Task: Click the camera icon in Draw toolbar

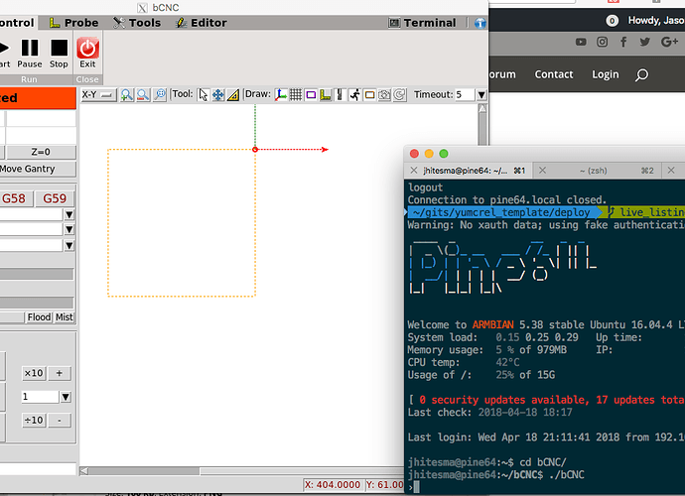Action: [384, 95]
